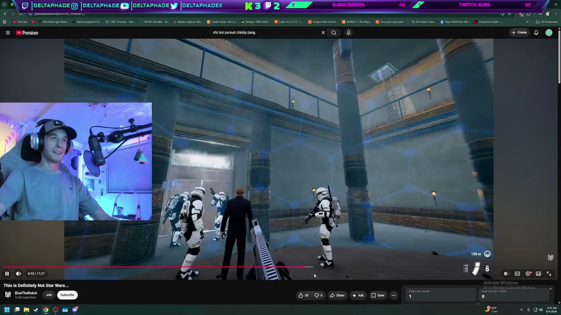Open the Nanoleaf Light Panels bookmark

click(53, 22)
